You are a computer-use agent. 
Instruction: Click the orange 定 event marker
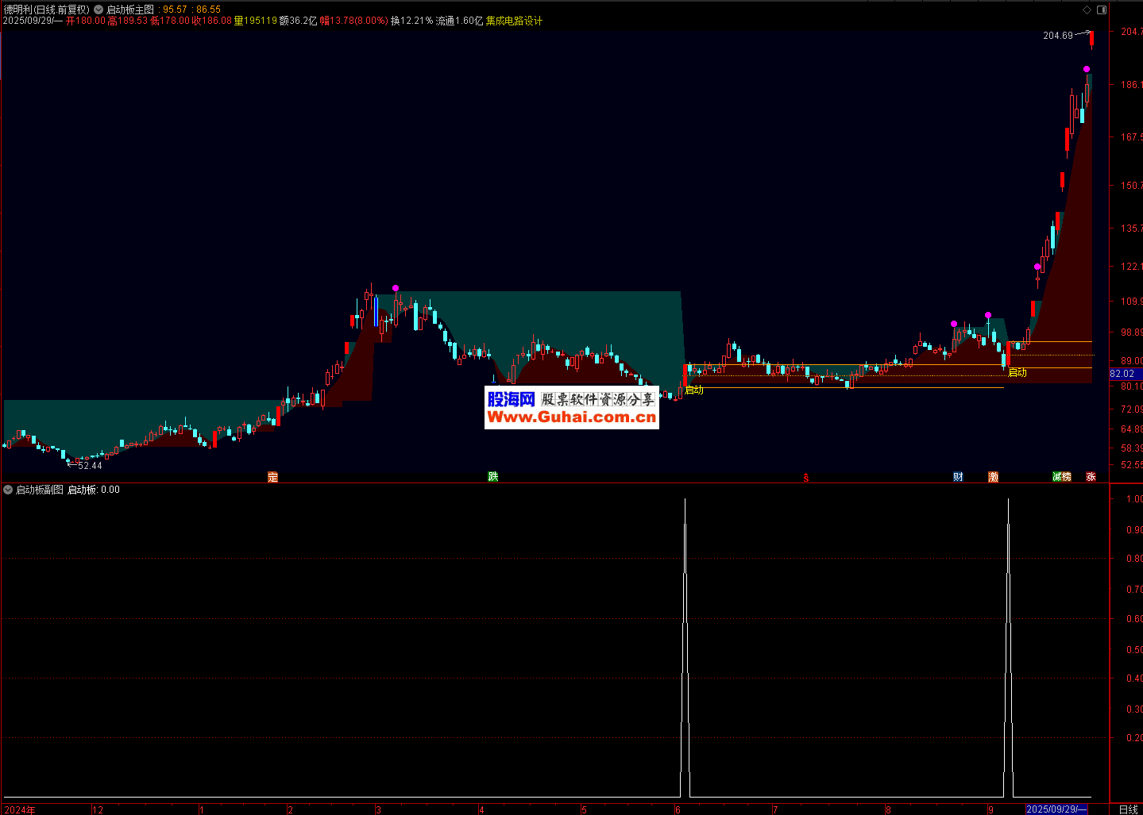[x=272, y=477]
